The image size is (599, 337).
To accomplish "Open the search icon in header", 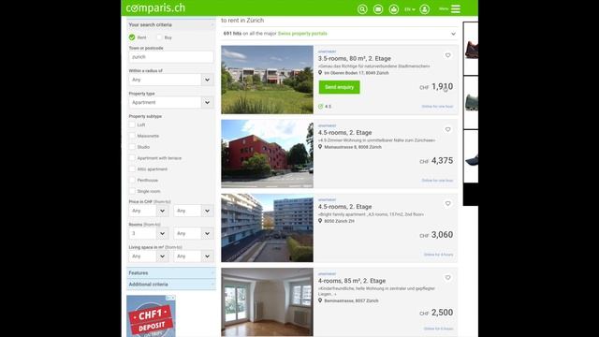I will point(362,9).
